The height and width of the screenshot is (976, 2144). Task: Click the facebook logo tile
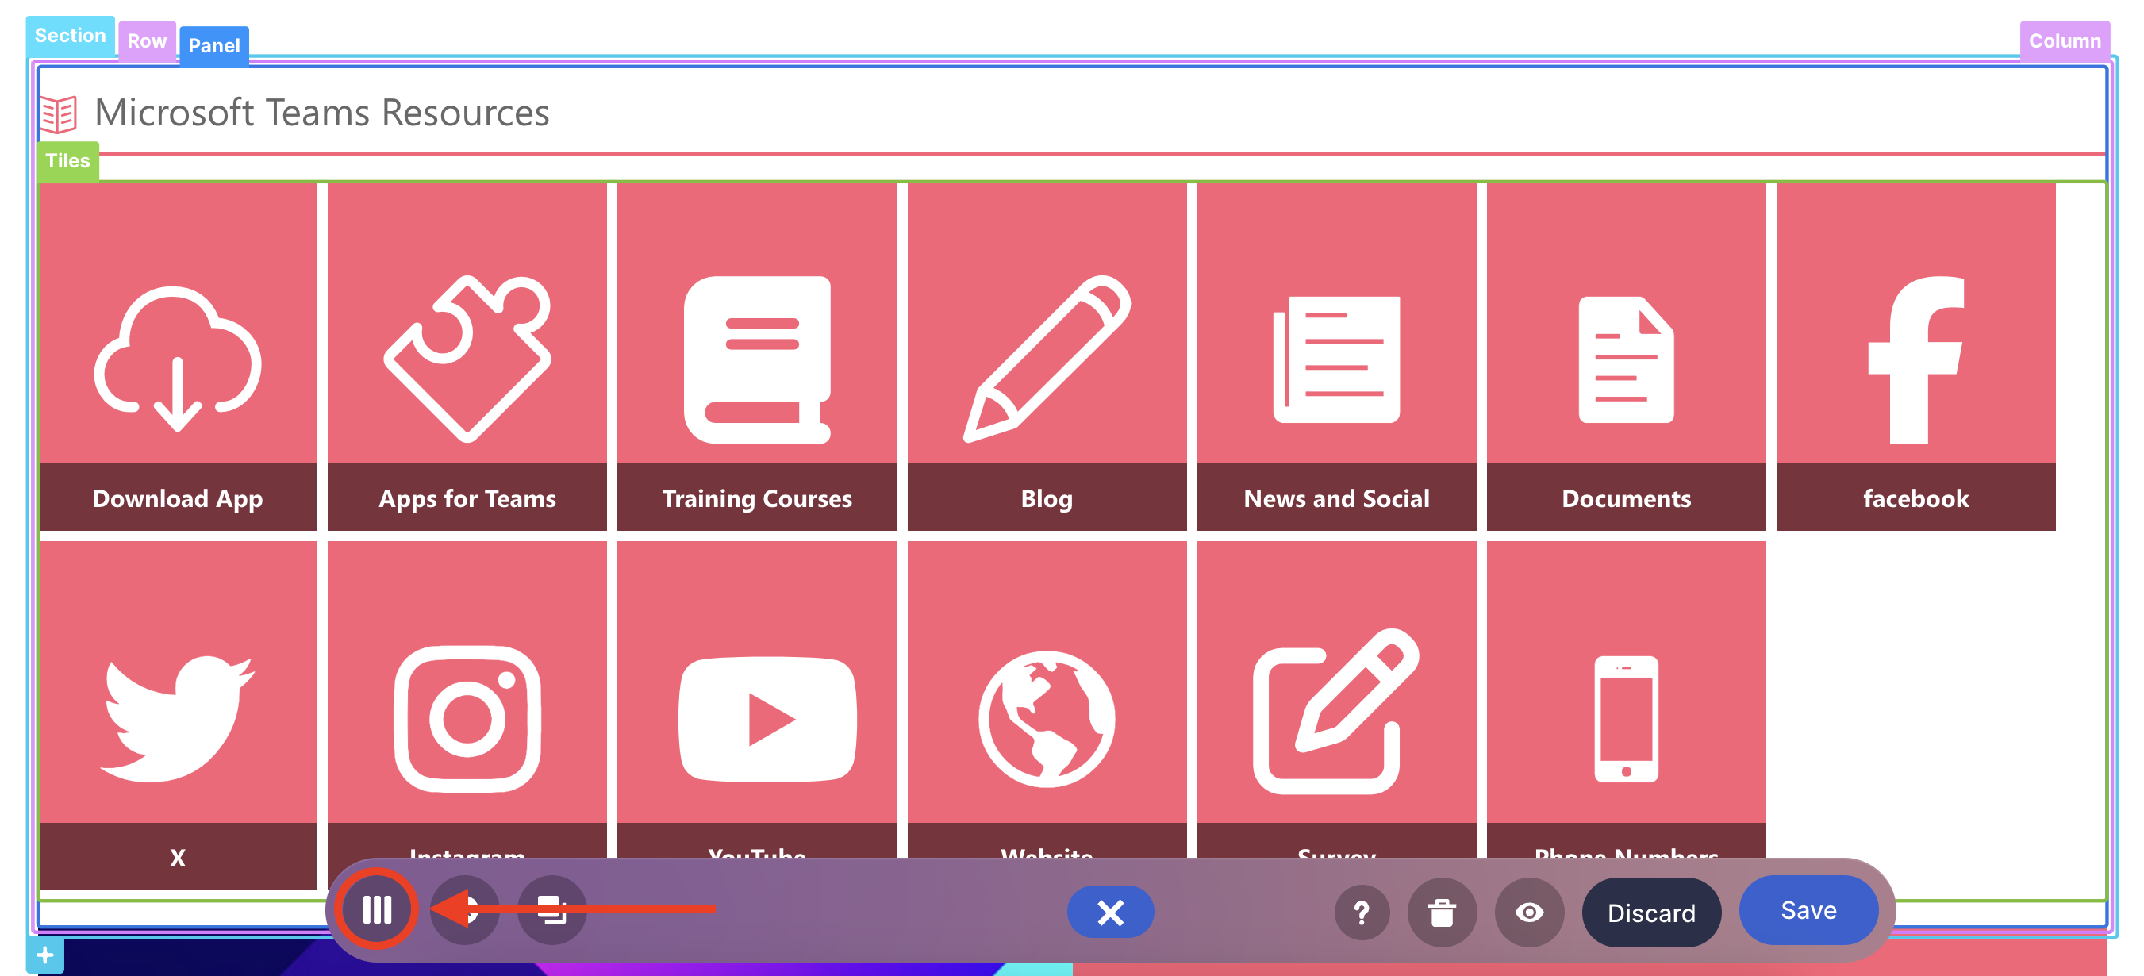point(1915,358)
